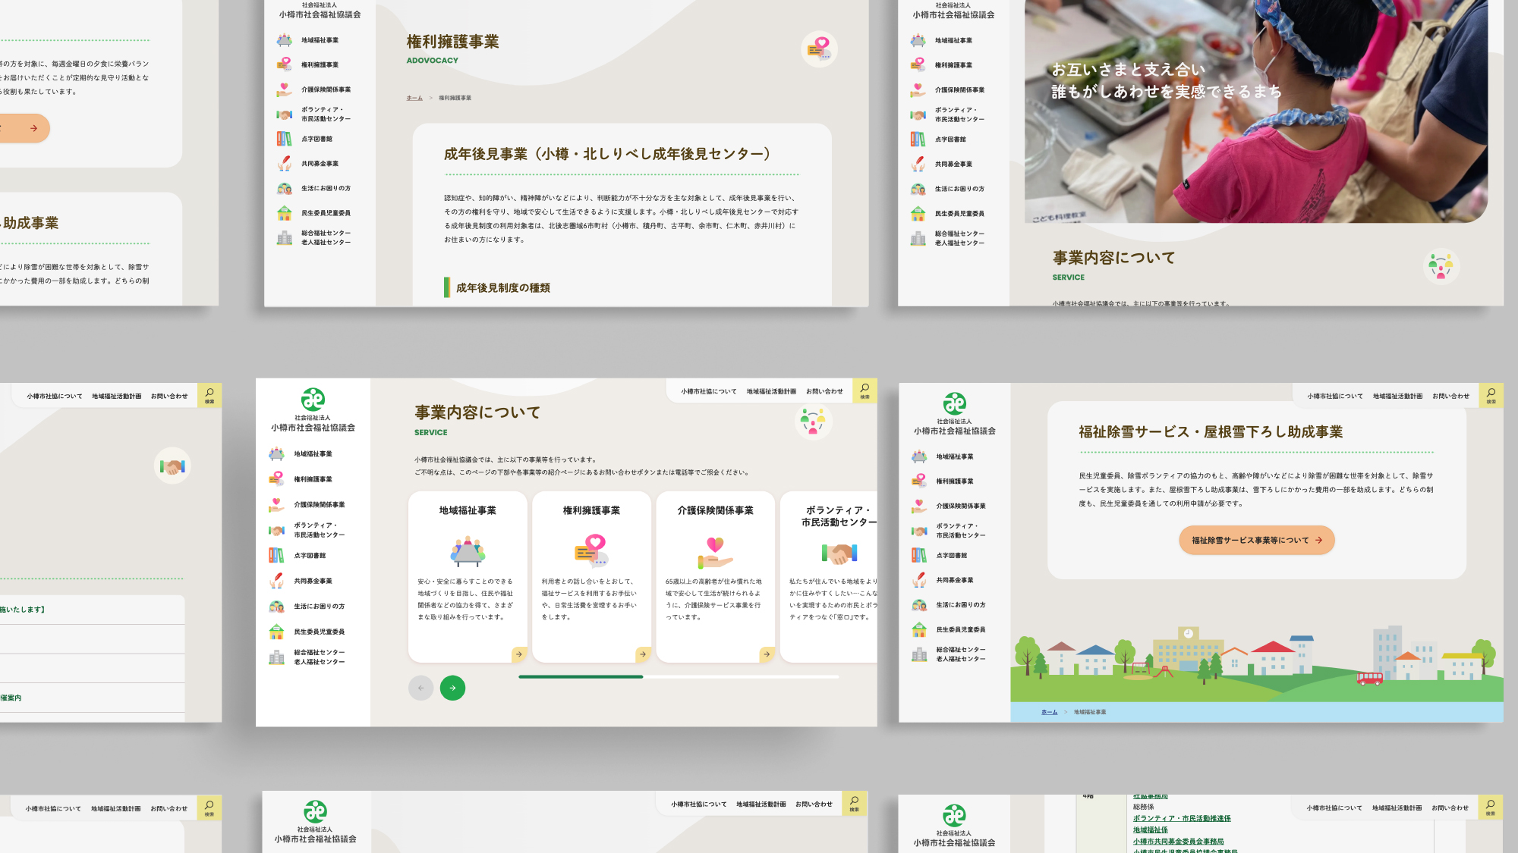Click 生活にお困りの方 icon on ADVOCACY page sidebar
This screenshot has height=853, width=1518.
[284, 188]
